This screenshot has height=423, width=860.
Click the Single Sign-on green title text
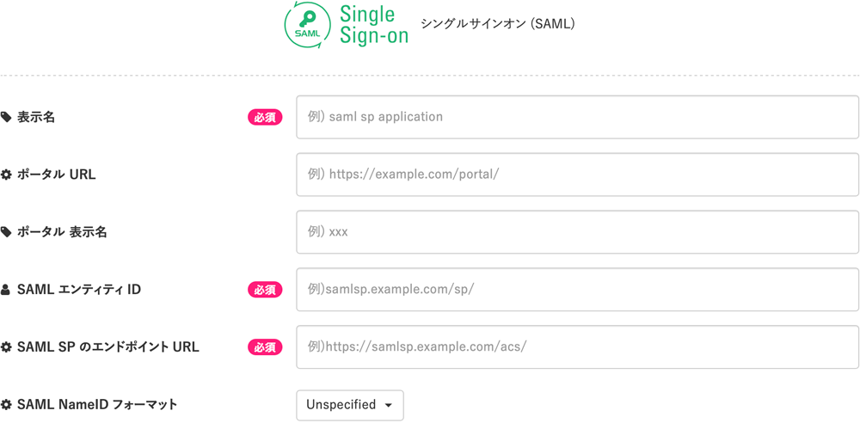point(374,25)
